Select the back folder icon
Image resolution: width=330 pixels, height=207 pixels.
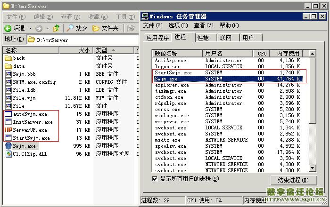tap(8, 58)
